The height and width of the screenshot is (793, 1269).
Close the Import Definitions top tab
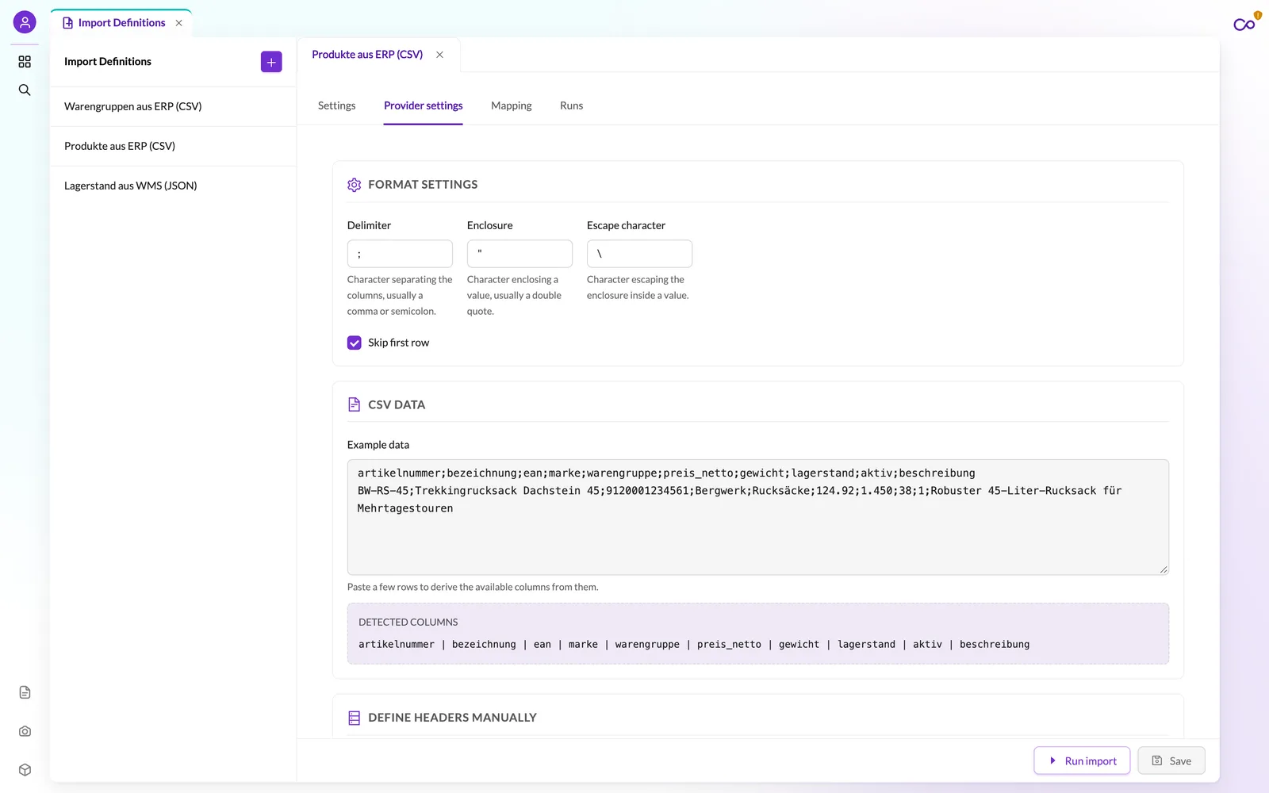pyautogui.click(x=179, y=23)
